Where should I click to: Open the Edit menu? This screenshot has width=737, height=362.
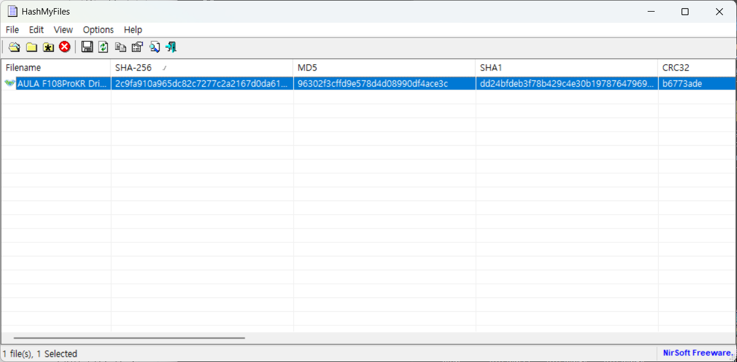point(36,30)
